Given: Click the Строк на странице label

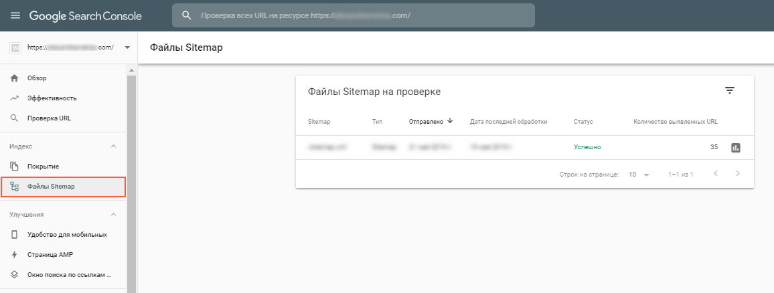Looking at the screenshot, I should [589, 175].
